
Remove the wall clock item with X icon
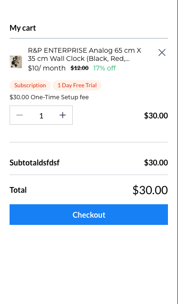[162, 53]
